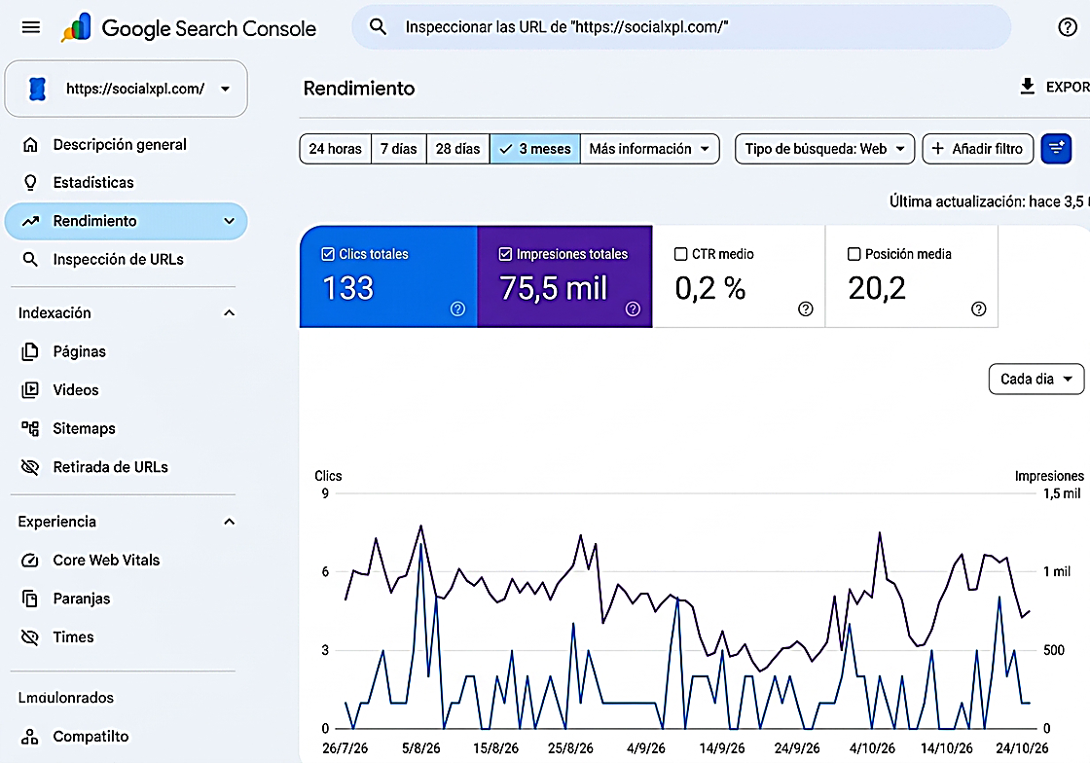Viewport: 1090px width, 763px height.
Task: Open the property selector dropdown arrow
Action: point(225,89)
